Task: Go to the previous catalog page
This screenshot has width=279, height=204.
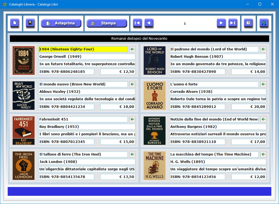Action: tap(149, 23)
